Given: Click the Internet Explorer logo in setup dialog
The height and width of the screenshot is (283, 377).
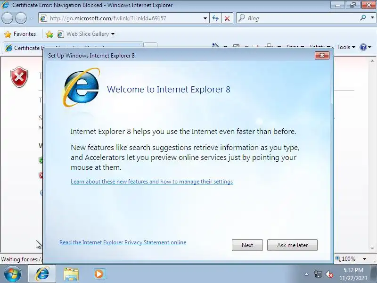Looking at the screenshot, I should (82, 88).
